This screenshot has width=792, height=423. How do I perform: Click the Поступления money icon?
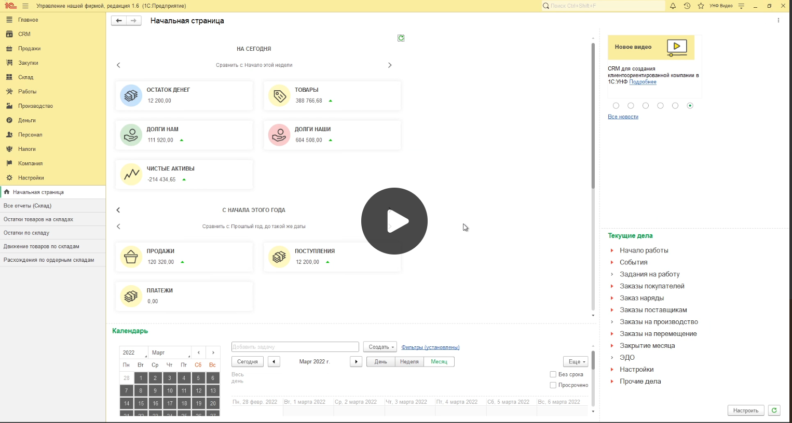point(279,257)
